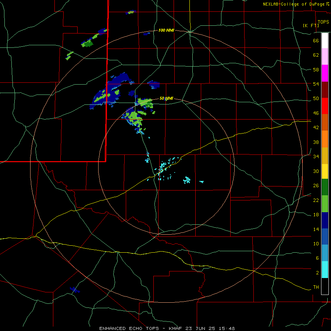This screenshot has width=331, height=331.
Task: Click the 26 scale value label
Action: [316, 186]
